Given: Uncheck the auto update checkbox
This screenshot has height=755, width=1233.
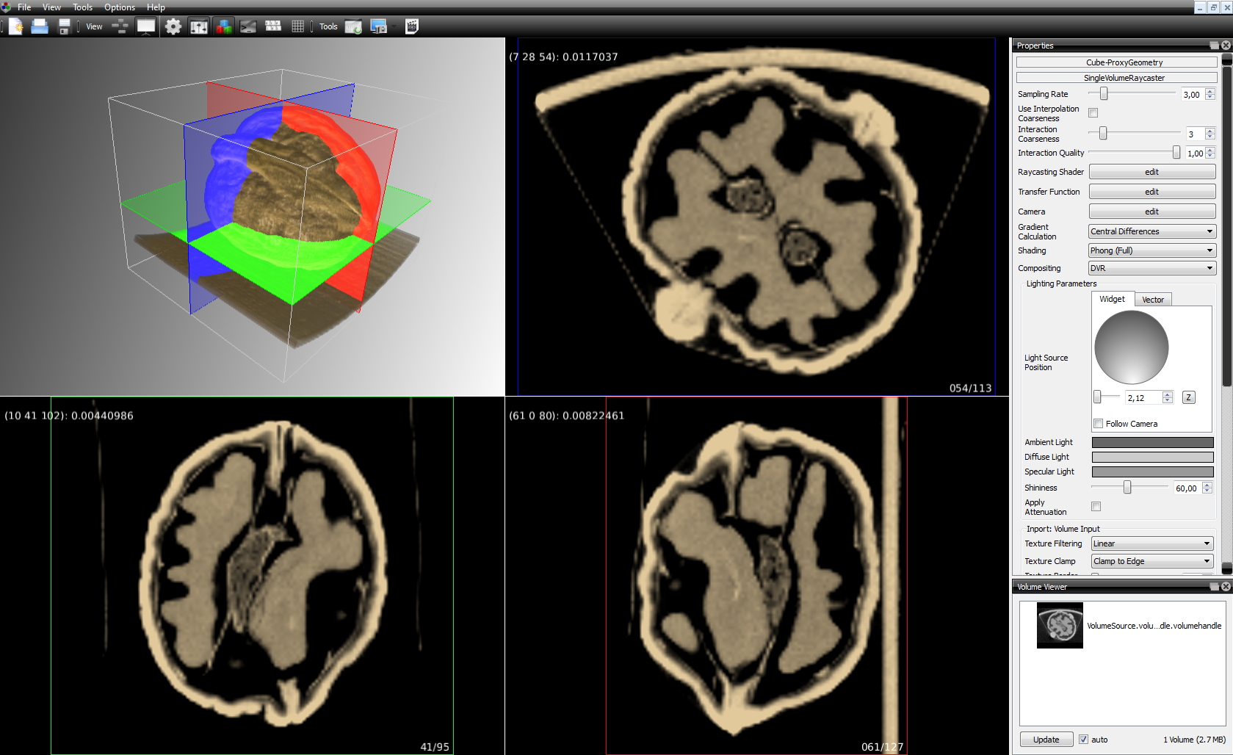Looking at the screenshot, I should pyautogui.click(x=1083, y=740).
